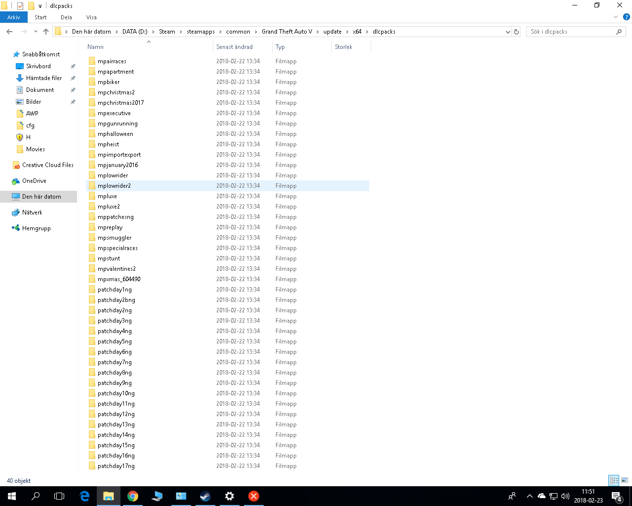Open the AWP folder in sidebar
Image resolution: width=632 pixels, height=506 pixels.
tap(32, 114)
